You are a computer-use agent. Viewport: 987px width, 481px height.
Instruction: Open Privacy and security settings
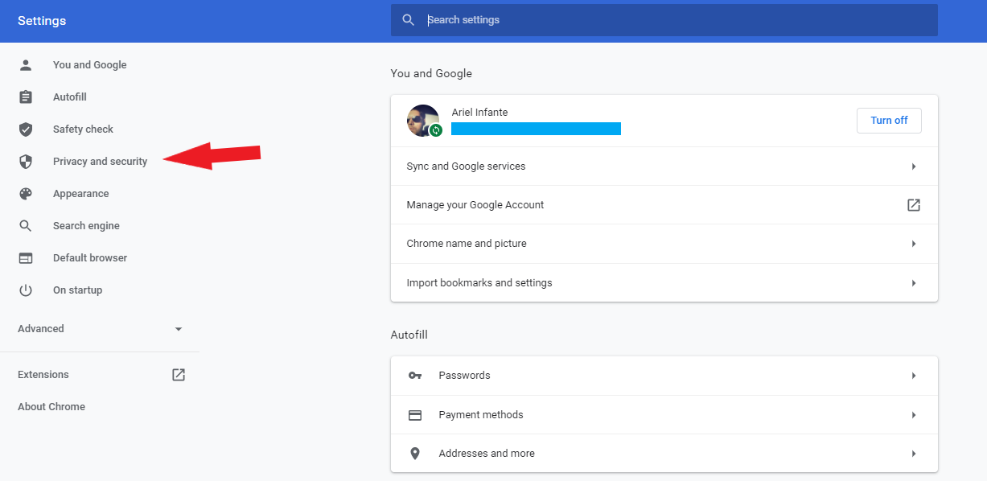tap(101, 162)
